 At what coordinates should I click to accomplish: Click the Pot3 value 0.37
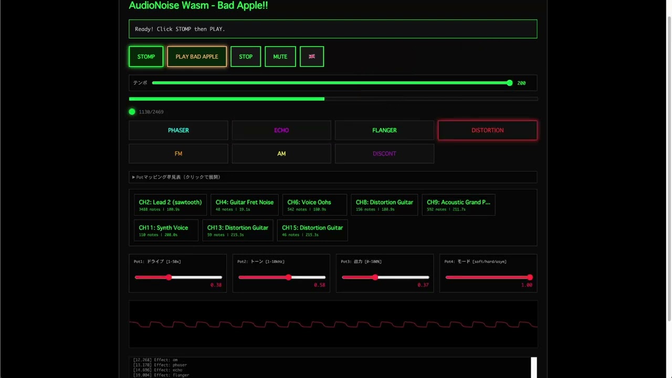[423, 285]
